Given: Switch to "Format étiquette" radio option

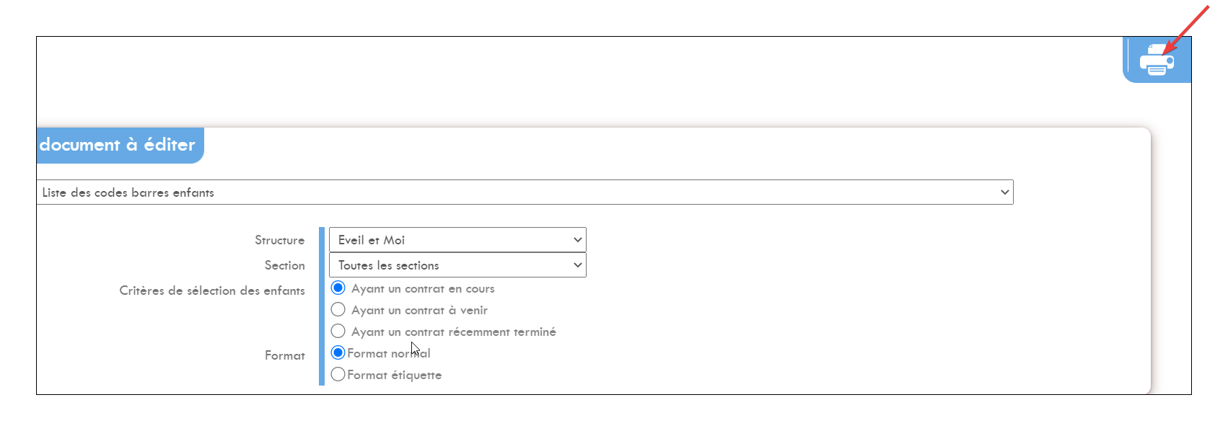Looking at the screenshot, I should point(338,374).
